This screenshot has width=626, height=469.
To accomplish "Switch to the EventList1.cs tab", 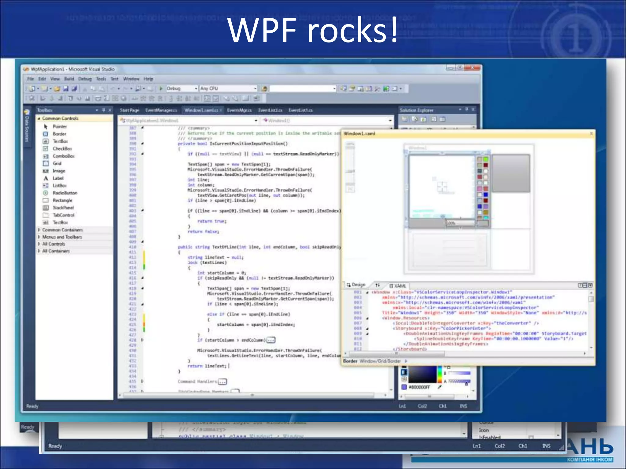I will point(300,110).
